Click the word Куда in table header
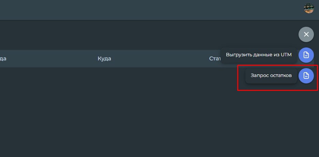This screenshot has height=157, width=319. [104, 59]
